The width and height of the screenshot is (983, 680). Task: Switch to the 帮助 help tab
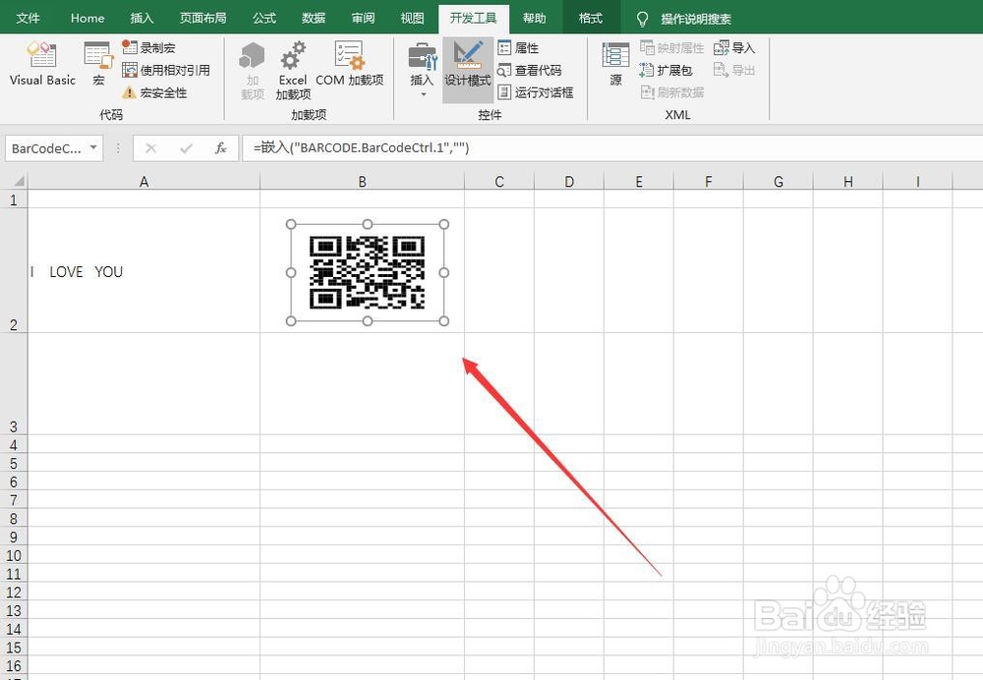click(535, 18)
